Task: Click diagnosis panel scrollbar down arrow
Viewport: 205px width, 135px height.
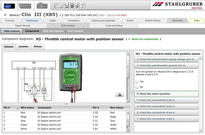Action: coord(200,130)
